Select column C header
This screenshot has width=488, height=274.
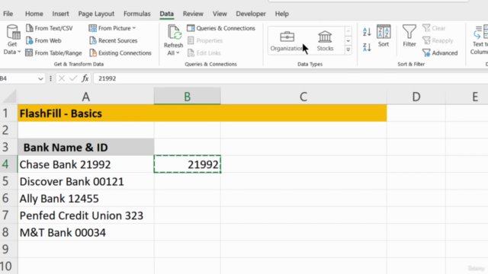(303, 97)
